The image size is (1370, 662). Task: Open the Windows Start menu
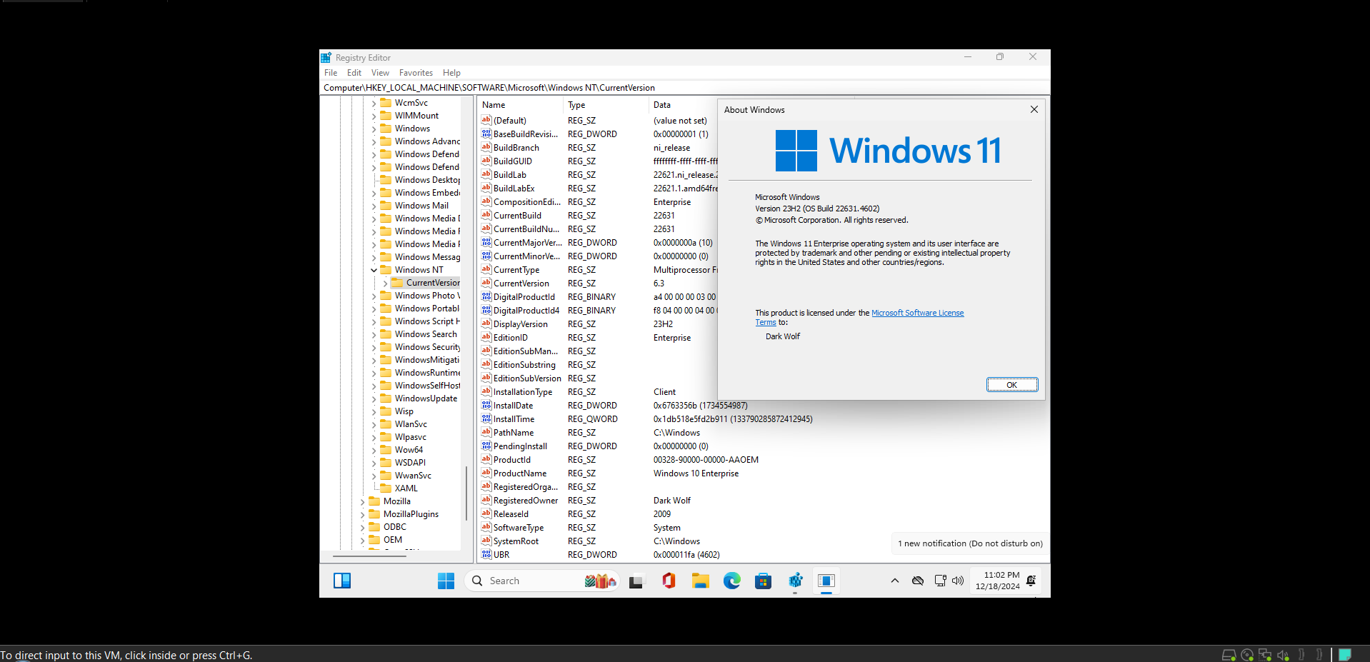[446, 581]
